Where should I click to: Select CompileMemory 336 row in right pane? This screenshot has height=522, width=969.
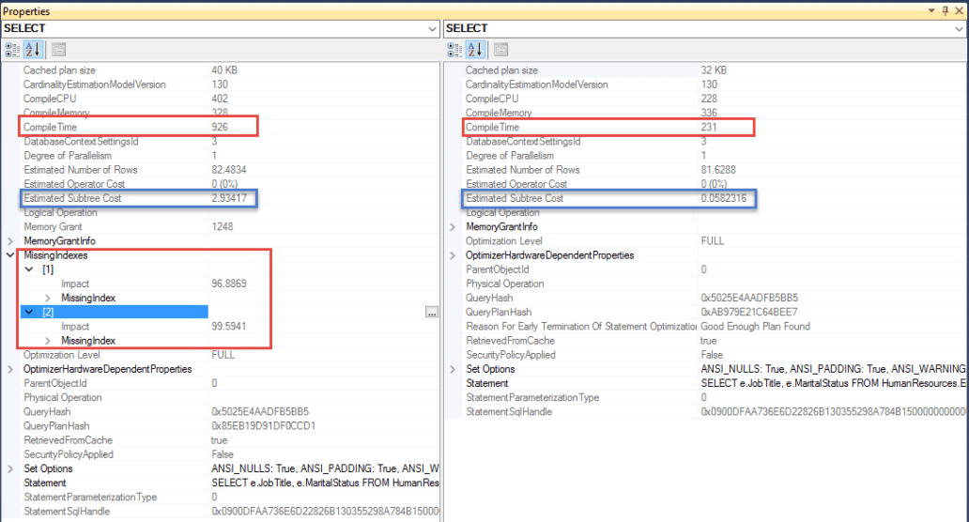click(x=715, y=113)
